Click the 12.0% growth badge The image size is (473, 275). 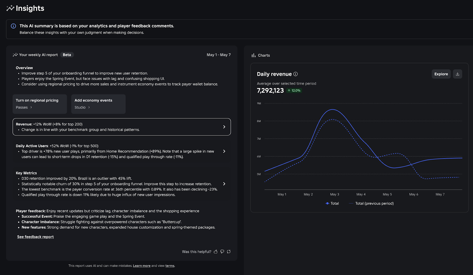tap(294, 91)
